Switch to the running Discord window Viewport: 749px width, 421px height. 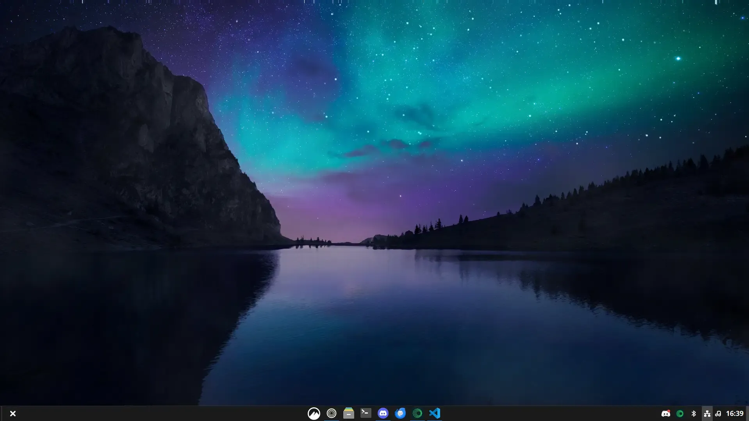point(383,413)
